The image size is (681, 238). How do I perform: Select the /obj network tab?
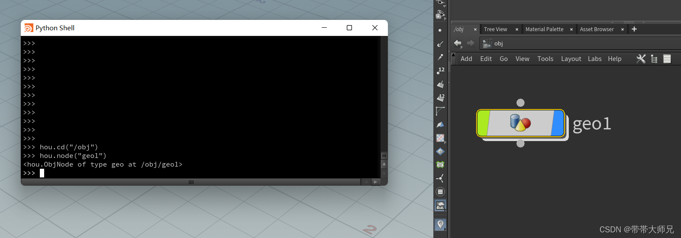click(x=459, y=29)
